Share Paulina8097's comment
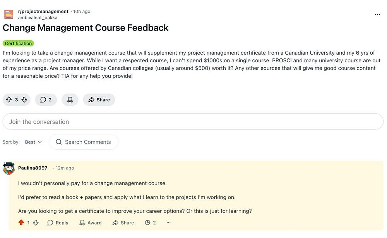Image resolution: width=387 pixels, height=238 pixels. 123,223
